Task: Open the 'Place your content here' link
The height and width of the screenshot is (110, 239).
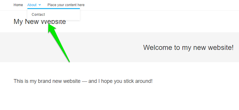Action: 66,5
